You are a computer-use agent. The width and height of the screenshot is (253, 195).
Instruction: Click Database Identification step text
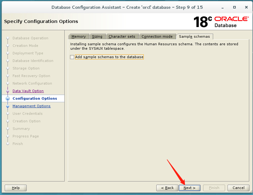(33, 61)
